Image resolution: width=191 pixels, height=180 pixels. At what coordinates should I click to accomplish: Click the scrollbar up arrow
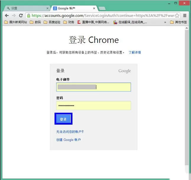tap(187, 28)
